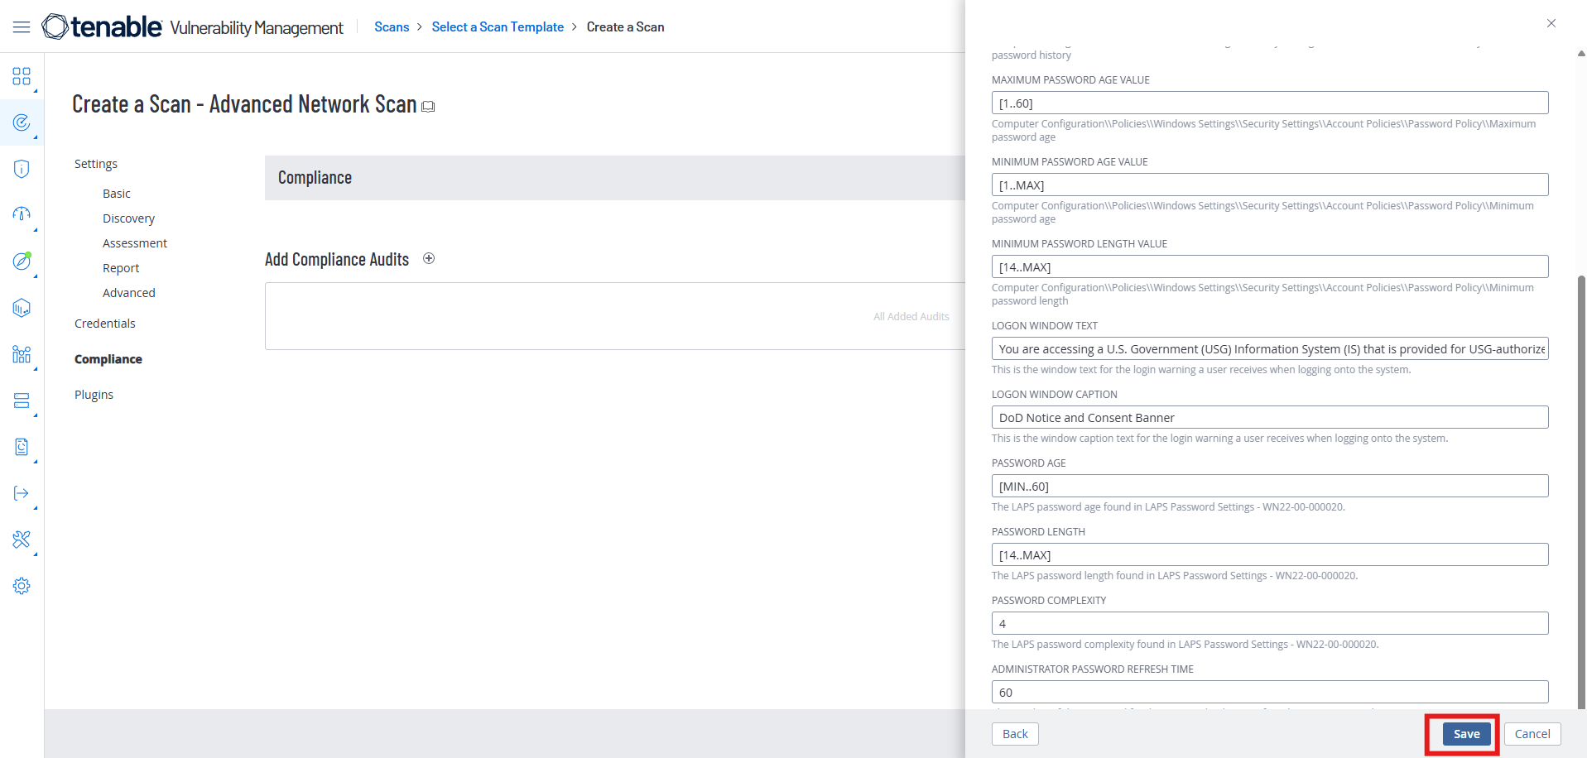Select Discovery in the settings list
The width and height of the screenshot is (1587, 758).
click(128, 218)
